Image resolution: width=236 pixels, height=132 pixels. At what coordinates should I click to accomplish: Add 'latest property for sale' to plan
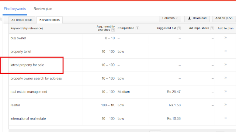225,65
